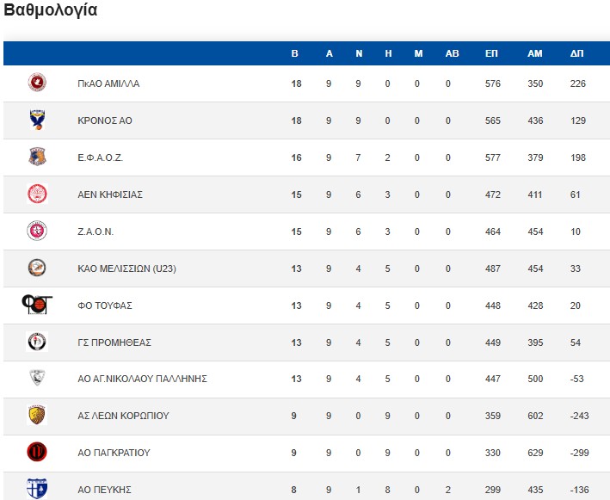Click the ΚΑΟ ΜΕΛΙΣΣΙΩΝ (U23) team logo

37,268
